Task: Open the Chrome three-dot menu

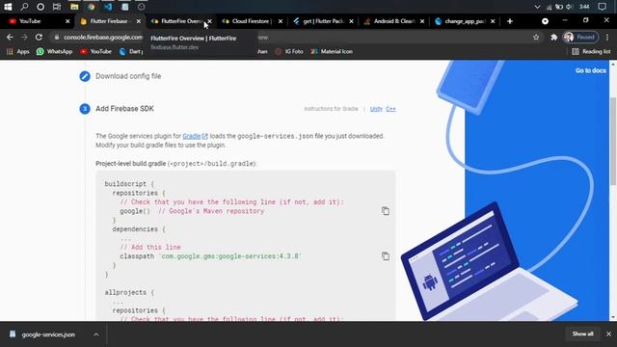Action: 607,37
